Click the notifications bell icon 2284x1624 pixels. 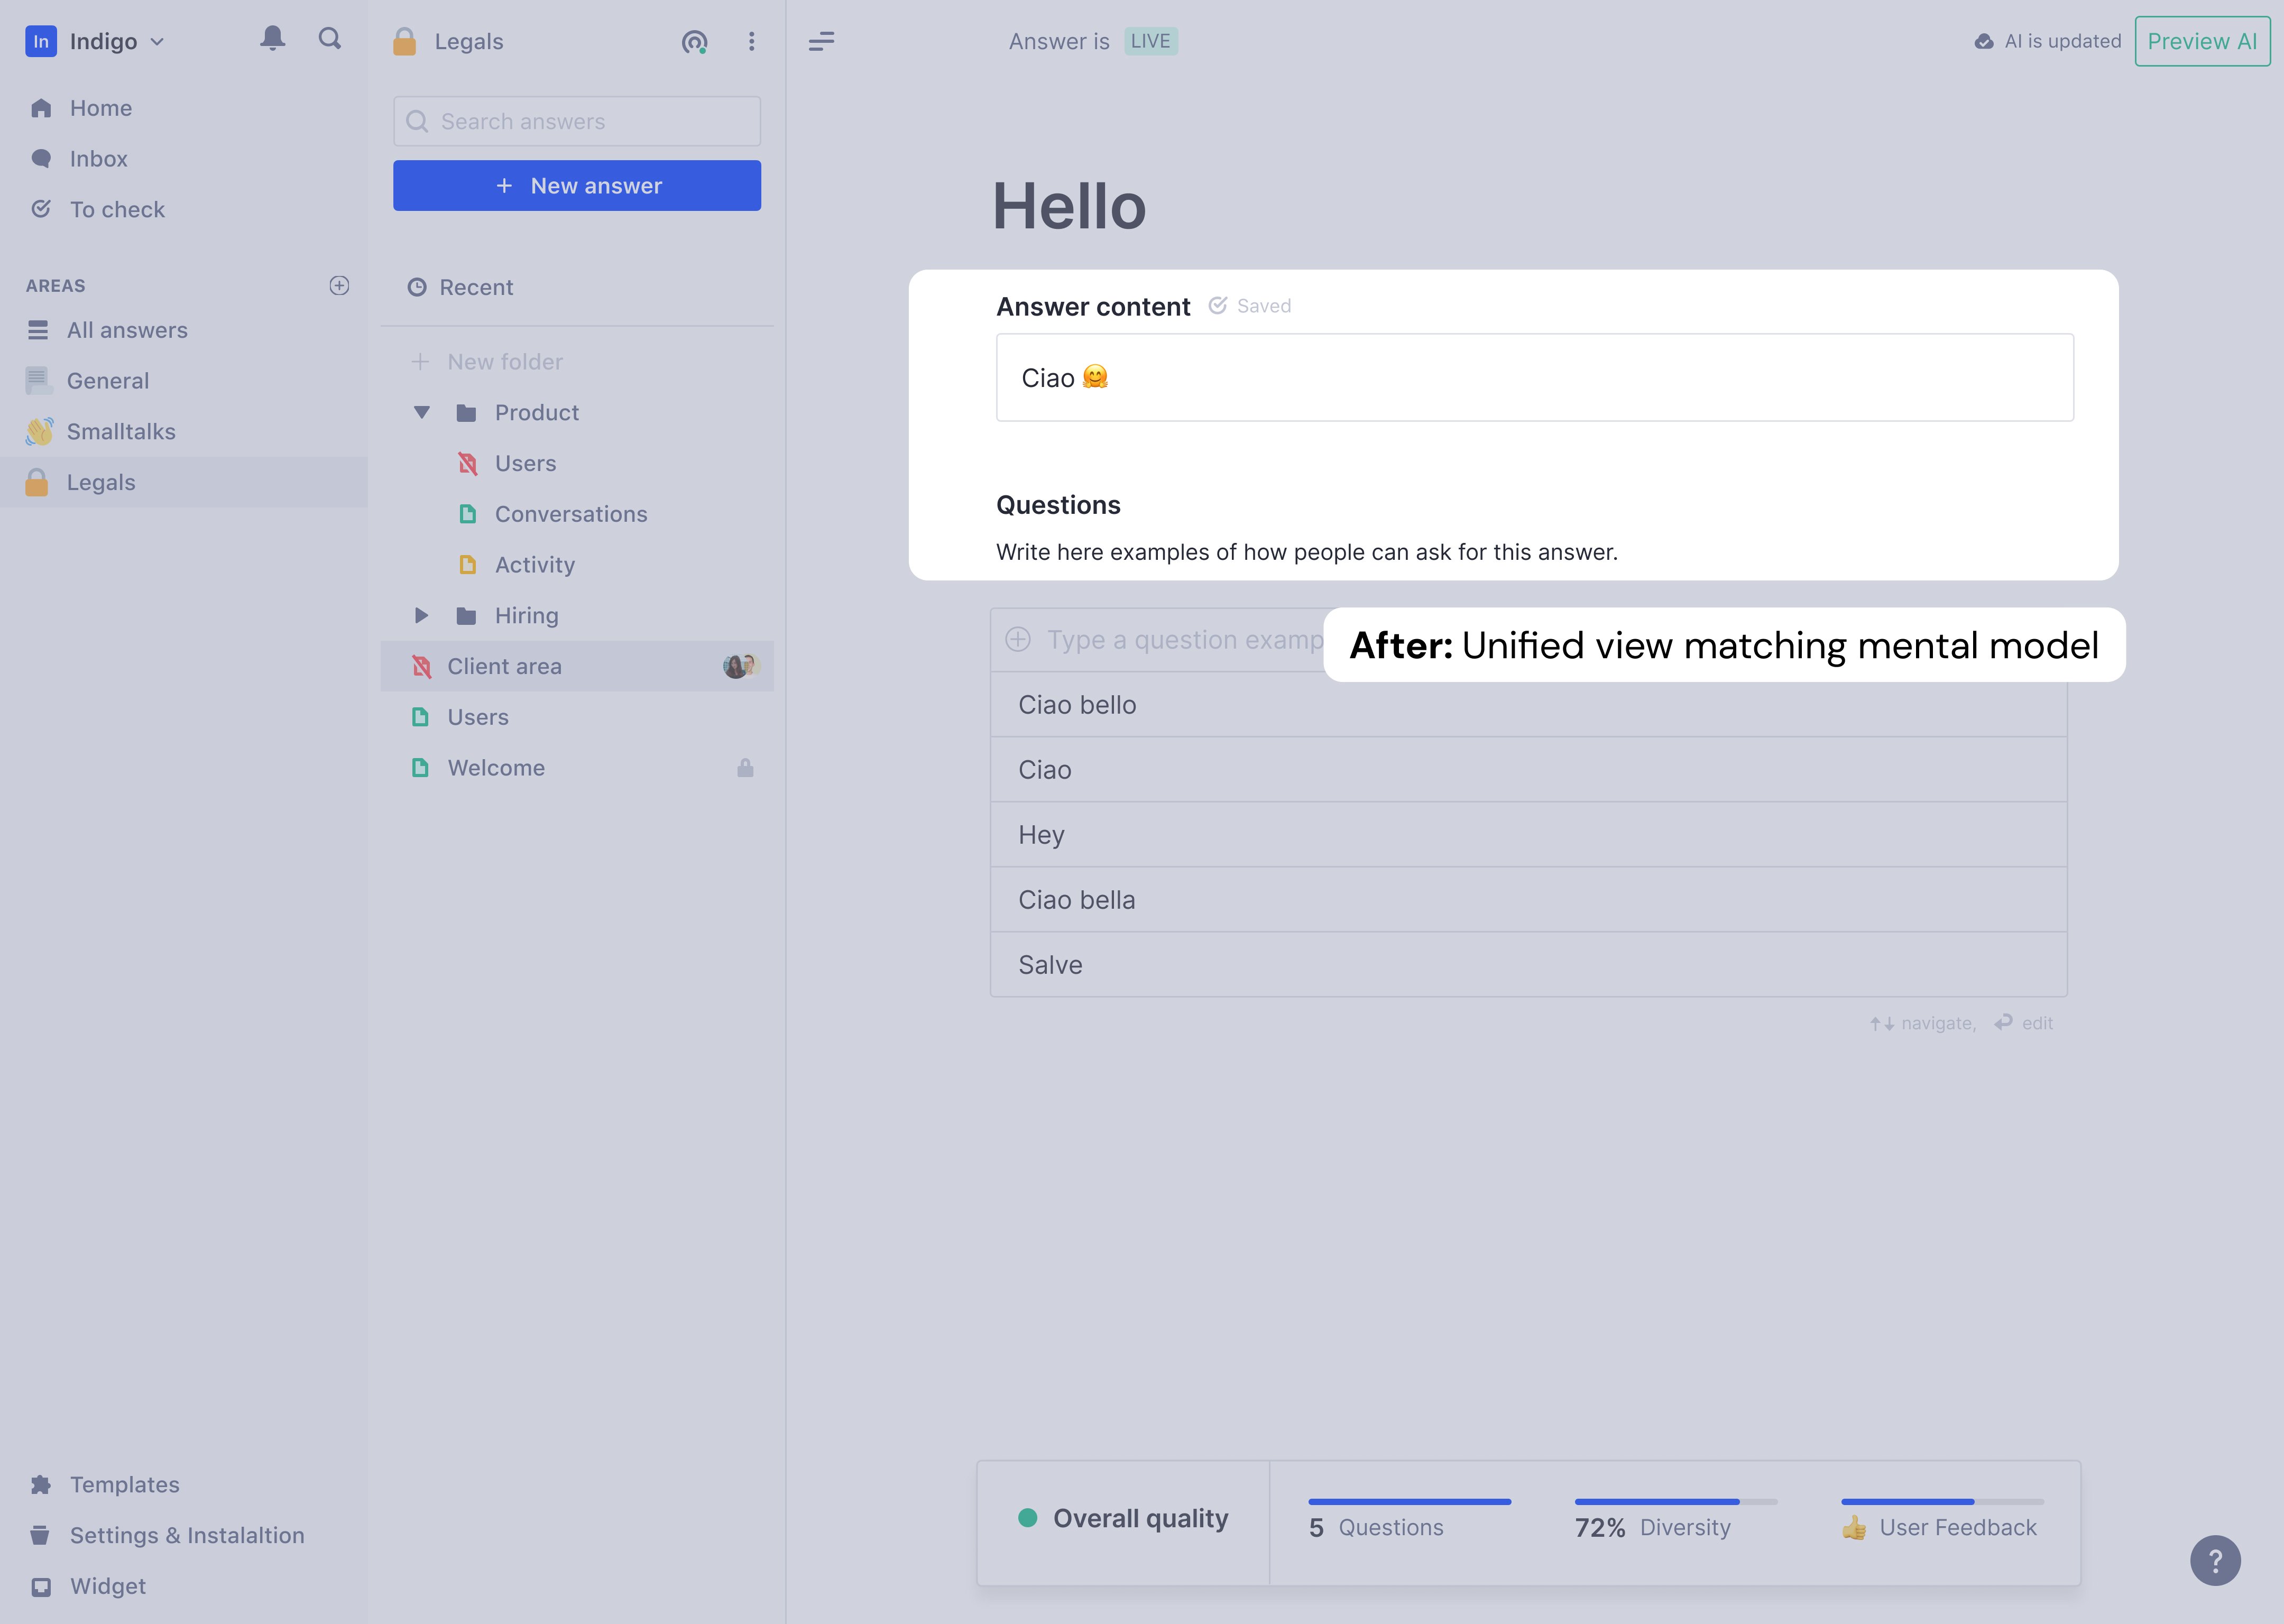pos(272,39)
